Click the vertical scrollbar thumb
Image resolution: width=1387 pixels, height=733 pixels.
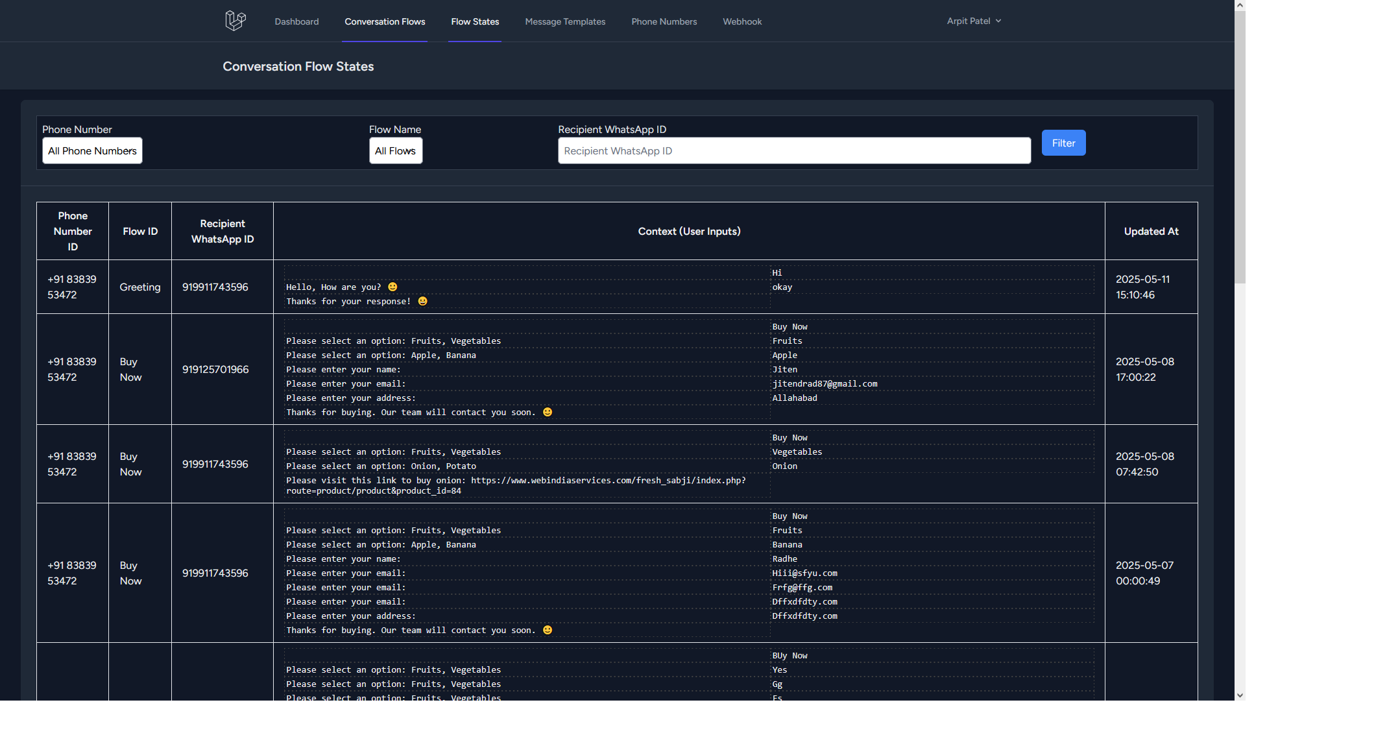pyautogui.click(x=1240, y=146)
